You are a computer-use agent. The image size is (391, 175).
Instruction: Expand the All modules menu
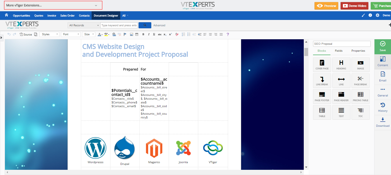[125, 16]
